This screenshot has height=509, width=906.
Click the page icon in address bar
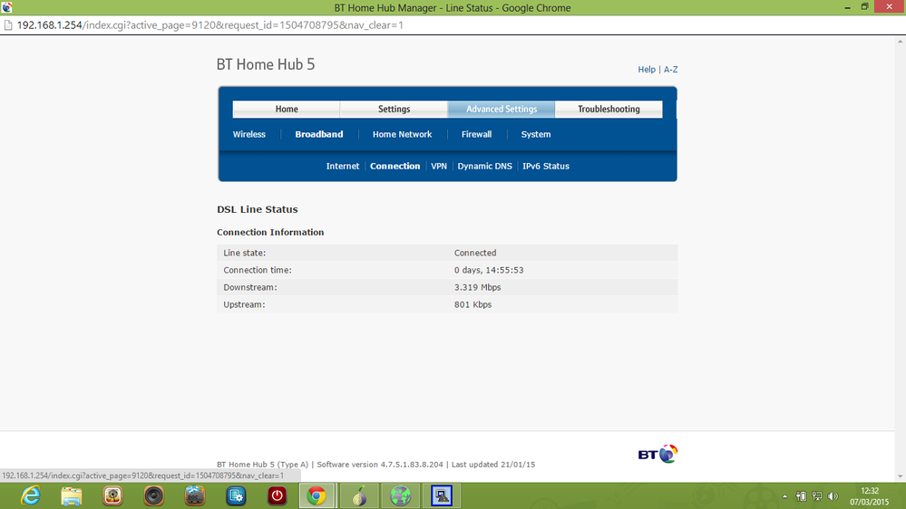tap(8, 25)
